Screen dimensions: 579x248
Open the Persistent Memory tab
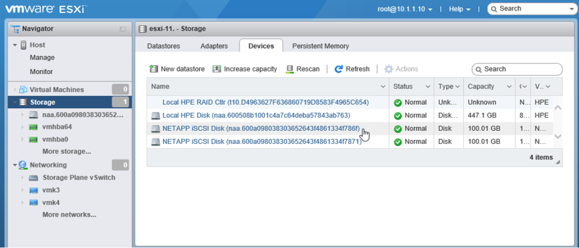point(320,46)
